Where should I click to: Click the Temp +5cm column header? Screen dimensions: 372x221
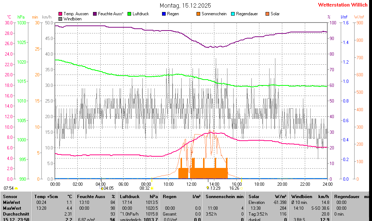point(53,196)
